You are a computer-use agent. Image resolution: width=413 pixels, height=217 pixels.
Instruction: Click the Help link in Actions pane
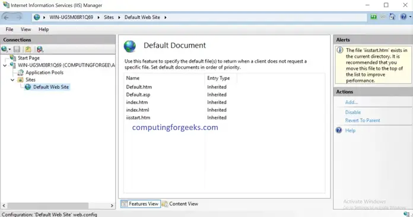350,131
